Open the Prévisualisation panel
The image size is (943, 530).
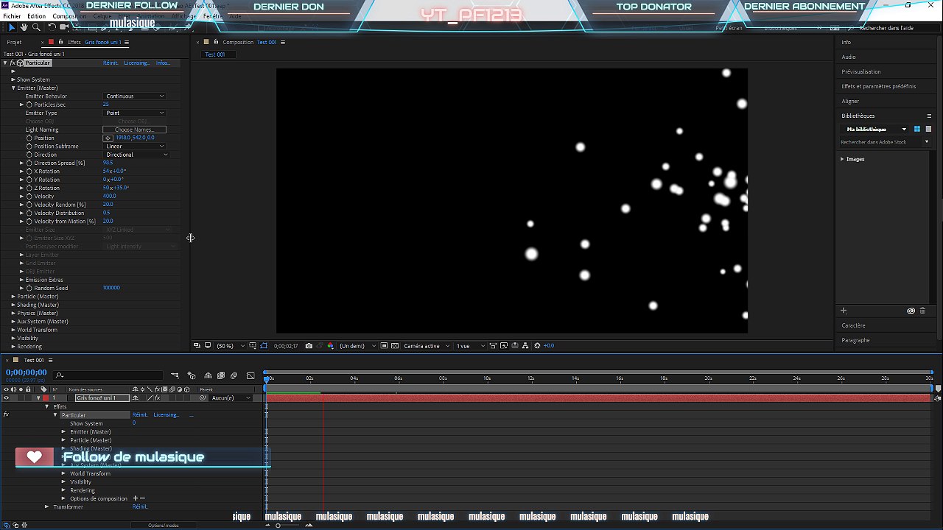coord(861,71)
